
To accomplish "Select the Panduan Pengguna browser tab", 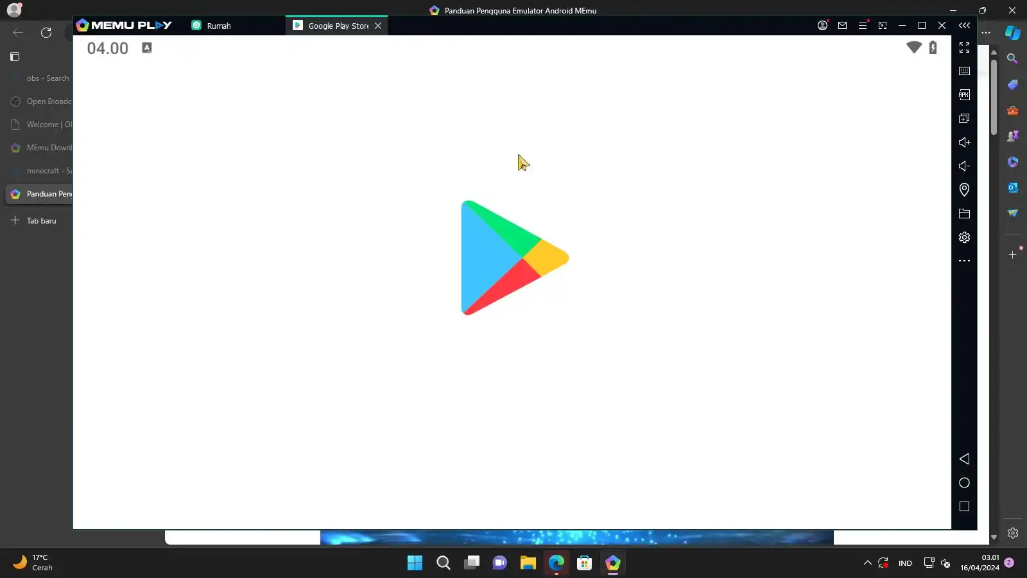I will click(x=39, y=194).
